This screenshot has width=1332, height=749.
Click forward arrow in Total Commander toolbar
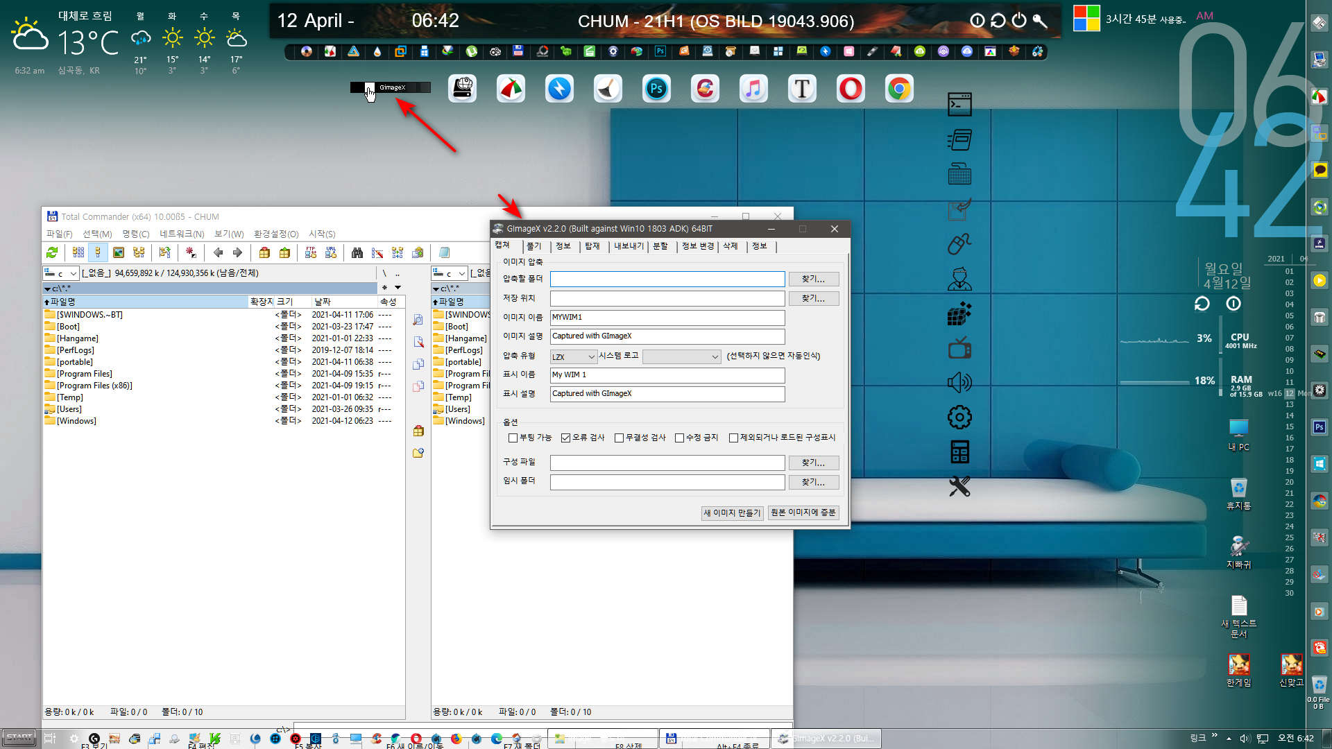point(237,252)
